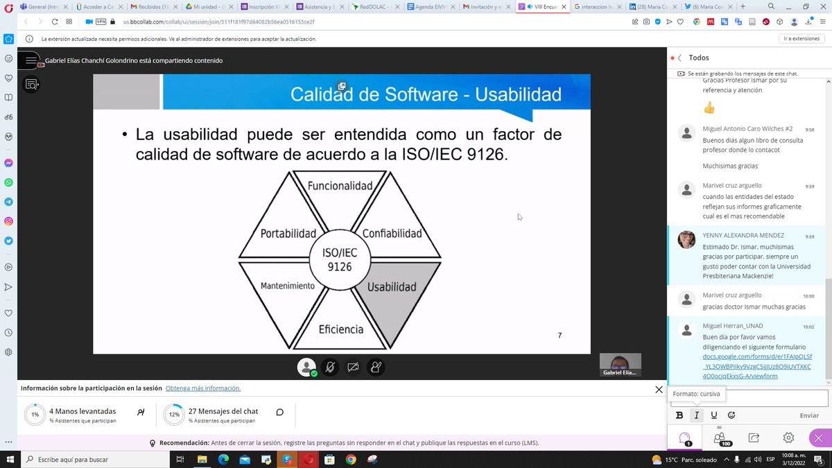Open the Share Content panel tab
This screenshot has width=832, height=468.
click(754, 438)
